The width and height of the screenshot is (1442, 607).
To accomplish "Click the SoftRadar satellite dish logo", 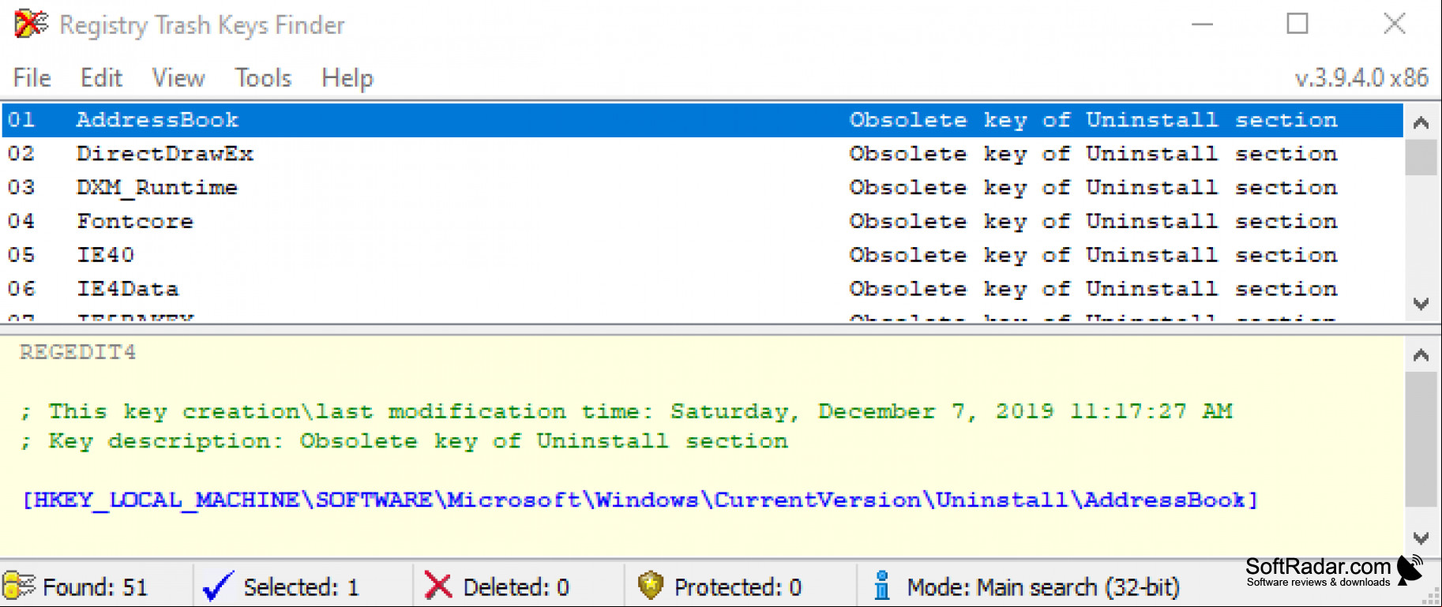I will pyautogui.click(x=1410, y=570).
